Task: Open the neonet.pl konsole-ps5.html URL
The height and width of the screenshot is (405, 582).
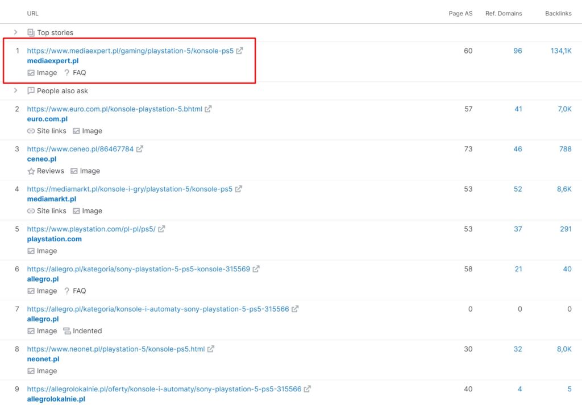Action: pyautogui.click(x=116, y=349)
